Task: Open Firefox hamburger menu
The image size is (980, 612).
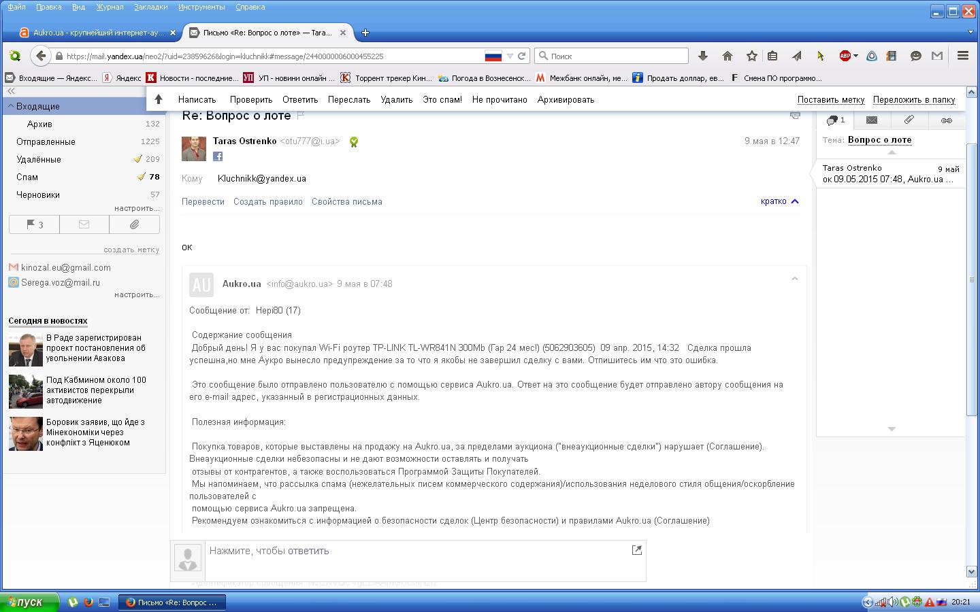Action: click(963, 56)
